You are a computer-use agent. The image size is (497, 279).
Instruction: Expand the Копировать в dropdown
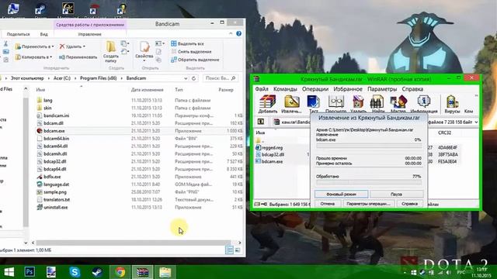point(51,57)
